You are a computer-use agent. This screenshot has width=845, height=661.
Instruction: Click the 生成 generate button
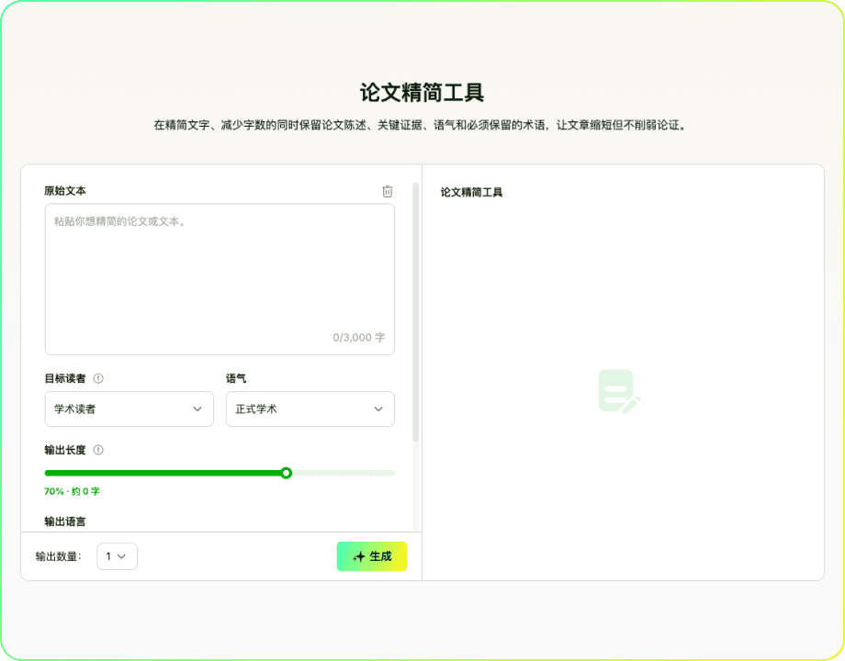tap(371, 556)
